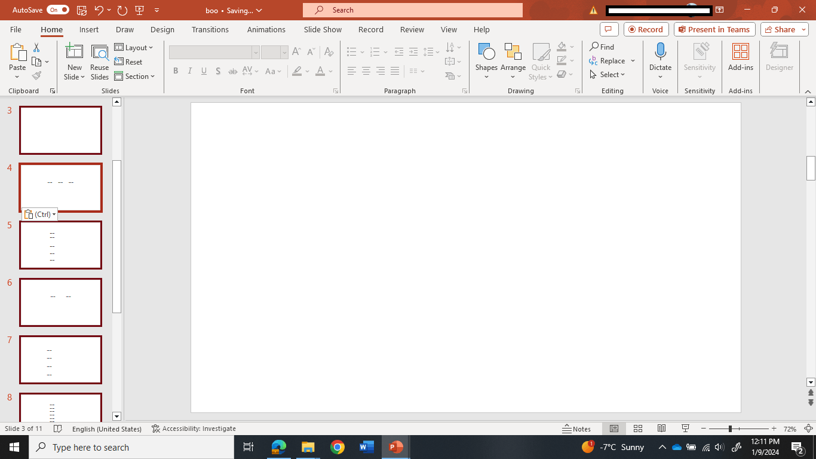The width and height of the screenshot is (816, 459).
Task: Open the Add-ins icon
Action: (x=740, y=54)
